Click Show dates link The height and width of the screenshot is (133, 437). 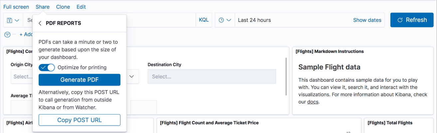click(367, 20)
